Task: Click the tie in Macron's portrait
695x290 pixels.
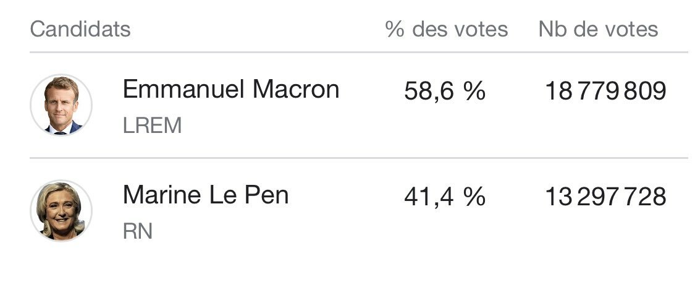Action: click(x=61, y=132)
